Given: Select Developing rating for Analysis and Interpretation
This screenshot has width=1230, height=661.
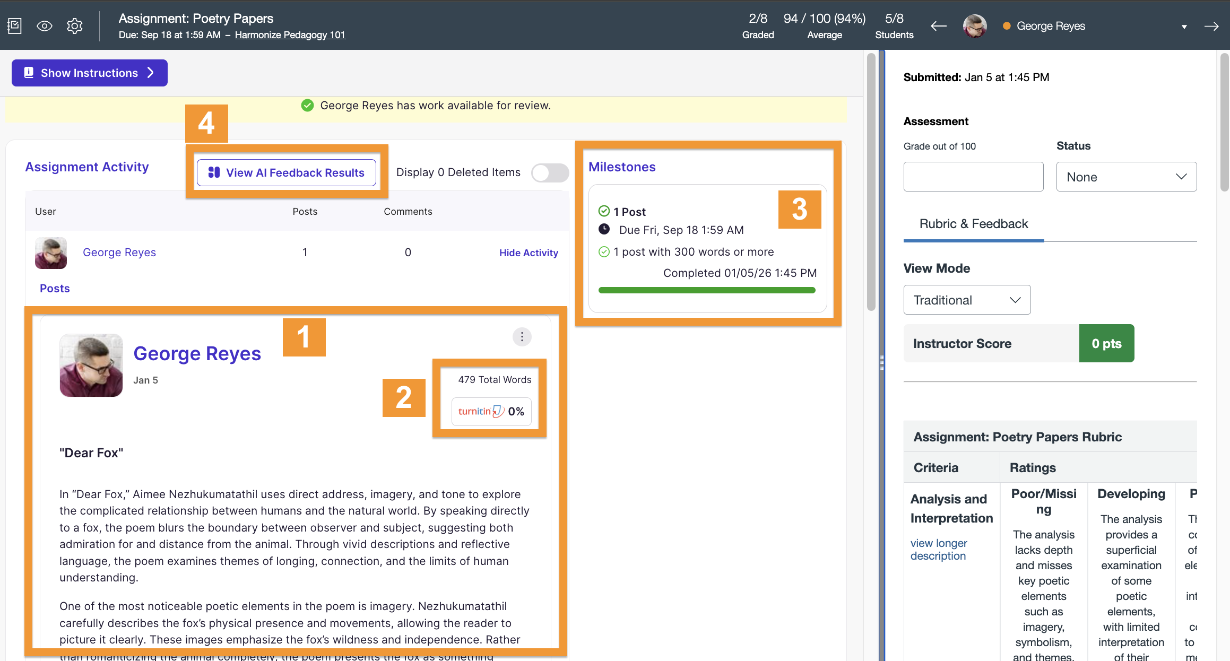Looking at the screenshot, I should [x=1131, y=572].
